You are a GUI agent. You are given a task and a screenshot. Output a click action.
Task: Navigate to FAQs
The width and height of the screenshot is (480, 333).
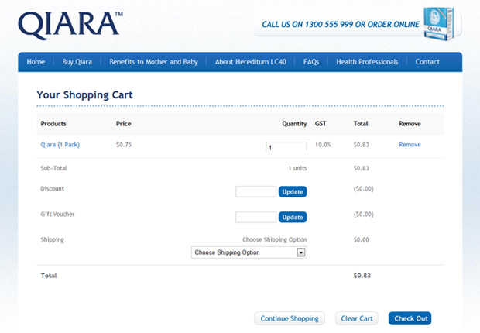coord(311,62)
